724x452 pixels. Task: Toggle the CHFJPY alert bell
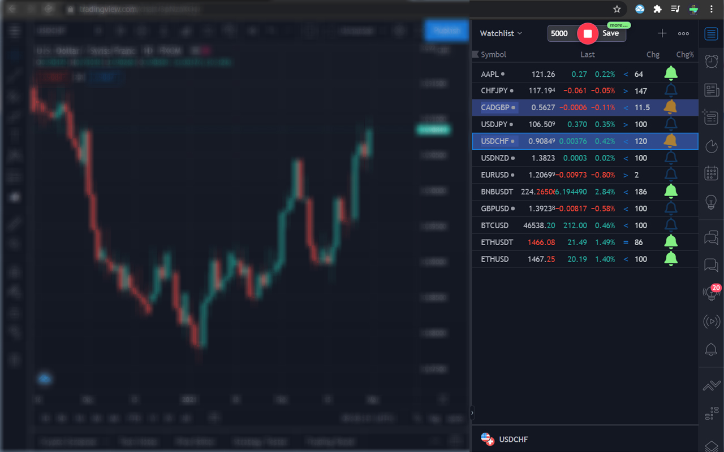(x=671, y=90)
